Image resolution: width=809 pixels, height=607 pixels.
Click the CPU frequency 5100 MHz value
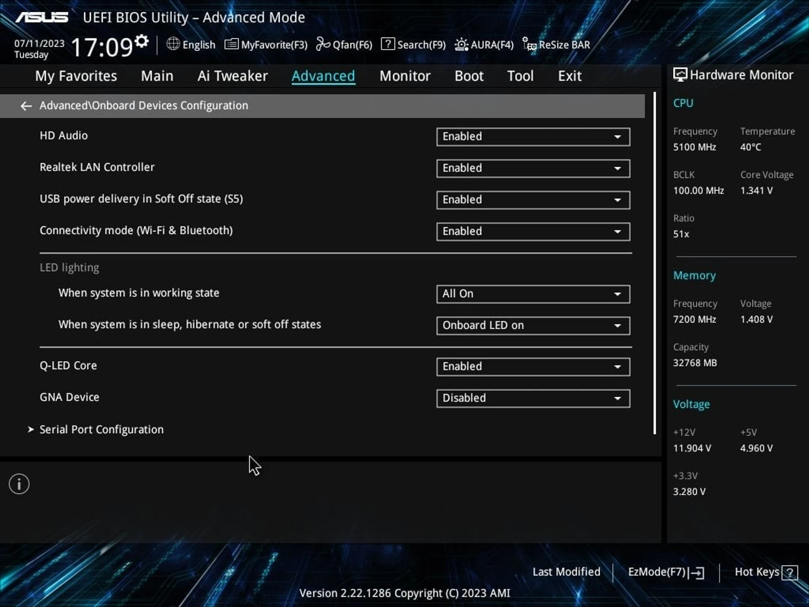pyautogui.click(x=694, y=147)
